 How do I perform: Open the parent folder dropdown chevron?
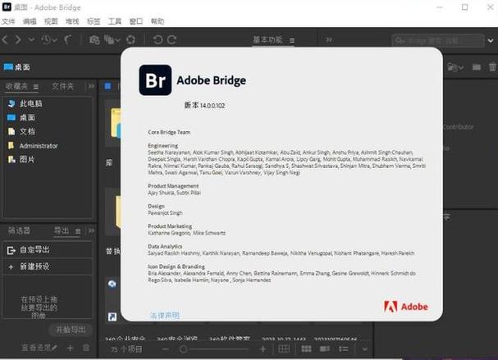(31, 40)
